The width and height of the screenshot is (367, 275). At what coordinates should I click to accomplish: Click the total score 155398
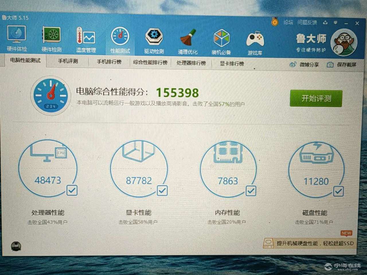[x=177, y=93]
